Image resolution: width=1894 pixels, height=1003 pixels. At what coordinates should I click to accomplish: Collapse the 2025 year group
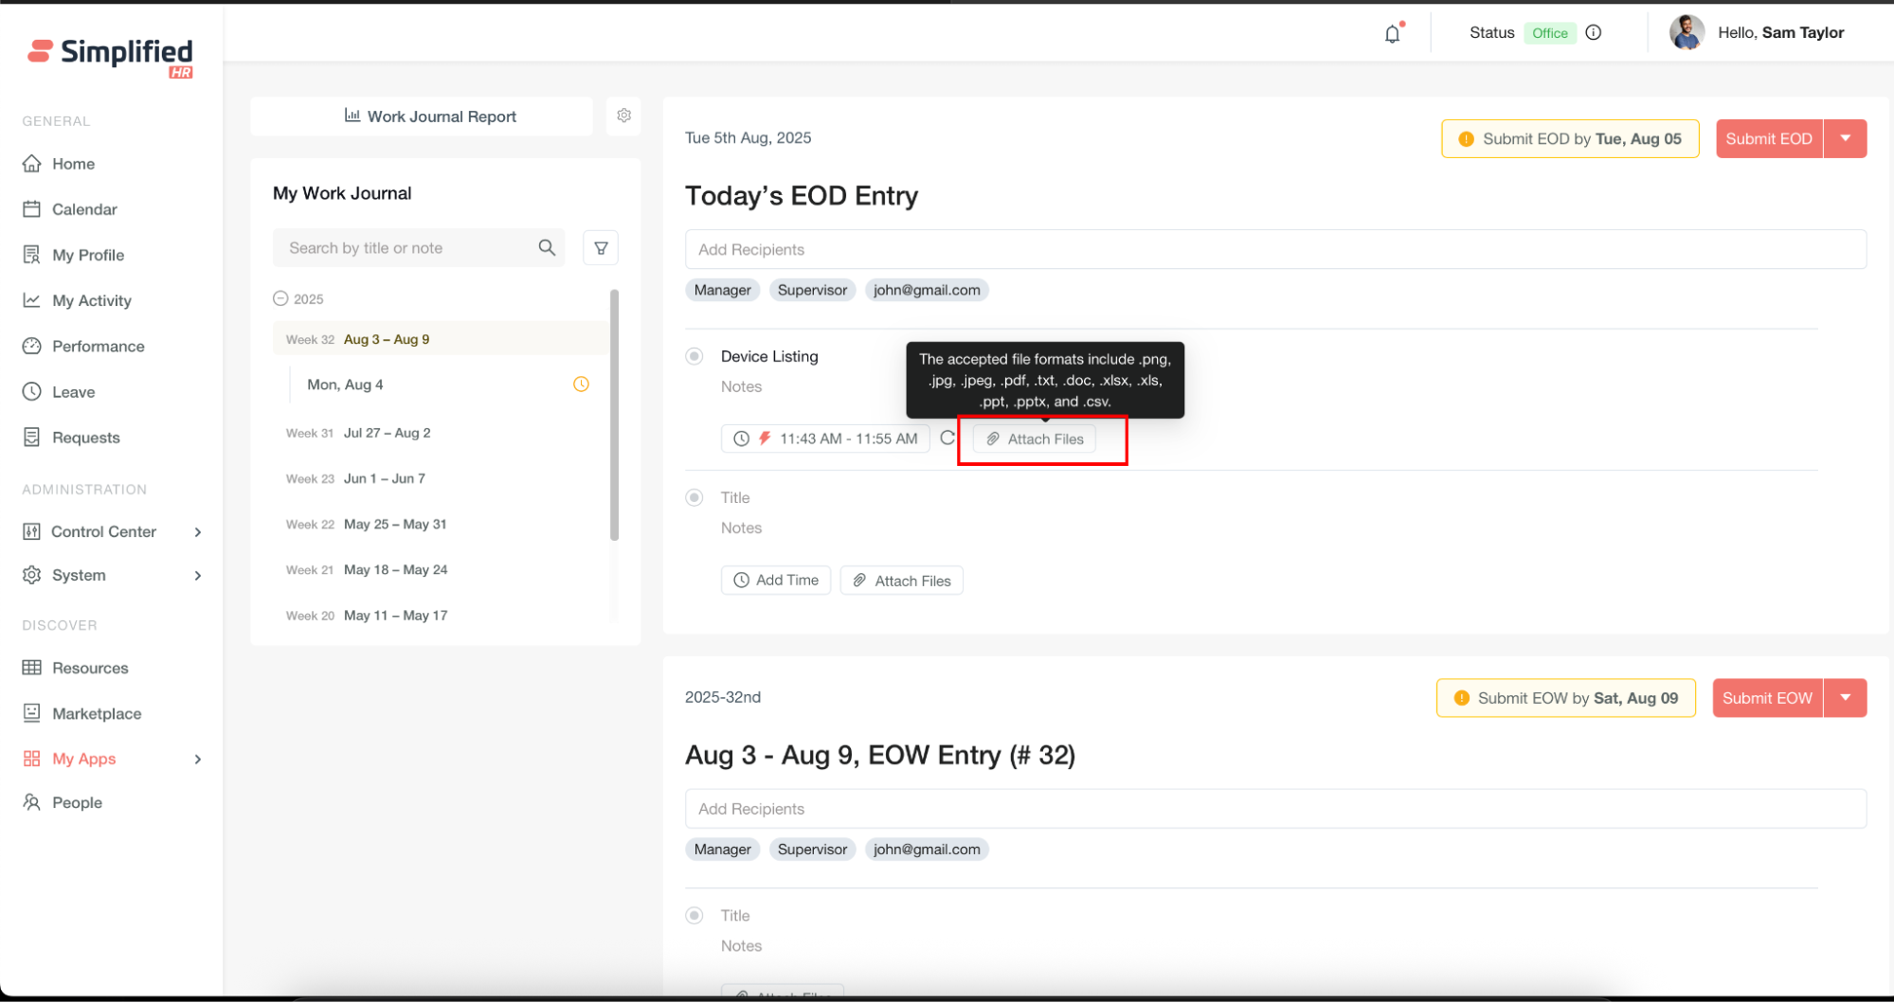click(280, 298)
